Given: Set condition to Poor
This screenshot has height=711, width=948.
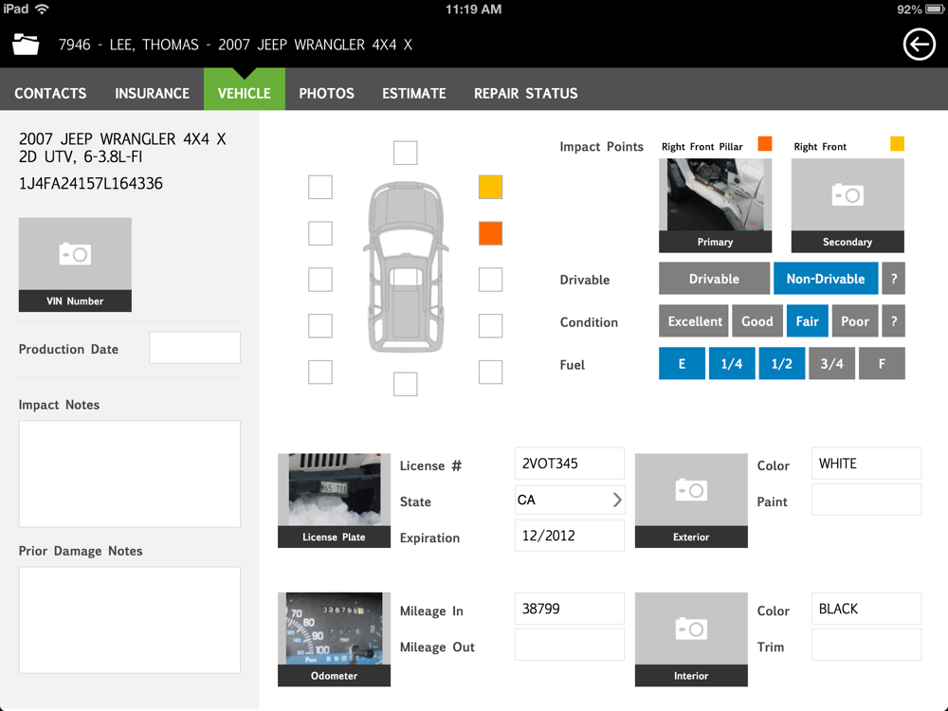Looking at the screenshot, I should (x=855, y=321).
